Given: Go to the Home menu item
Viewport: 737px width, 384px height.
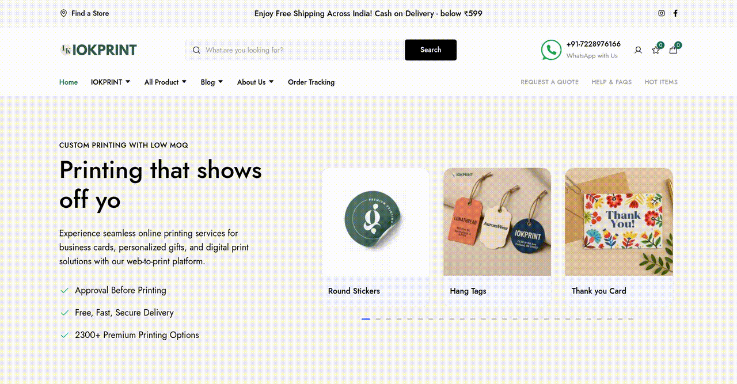Looking at the screenshot, I should pyautogui.click(x=69, y=82).
